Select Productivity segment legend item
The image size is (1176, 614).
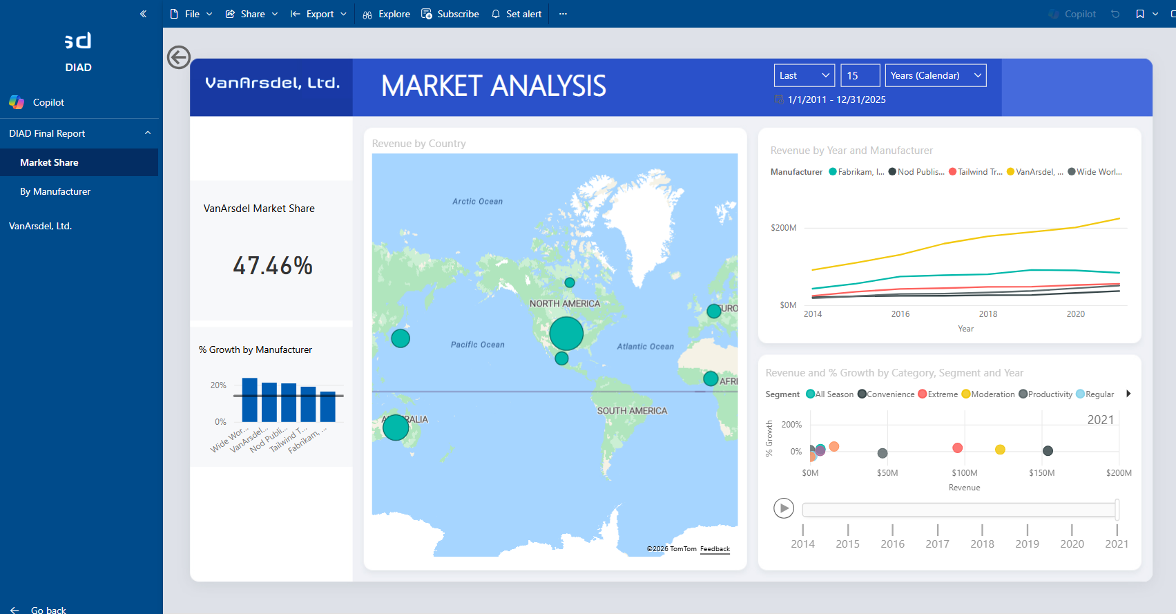(1045, 394)
